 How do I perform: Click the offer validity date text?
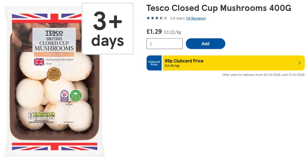[263, 75]
